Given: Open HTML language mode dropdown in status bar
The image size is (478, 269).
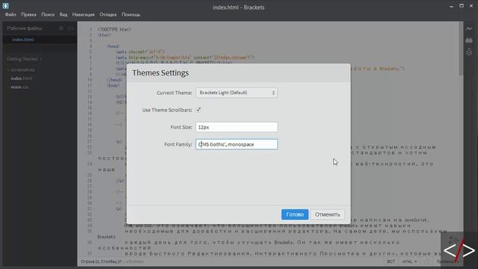Looking at the screenshot, I should tap(409, 262).
